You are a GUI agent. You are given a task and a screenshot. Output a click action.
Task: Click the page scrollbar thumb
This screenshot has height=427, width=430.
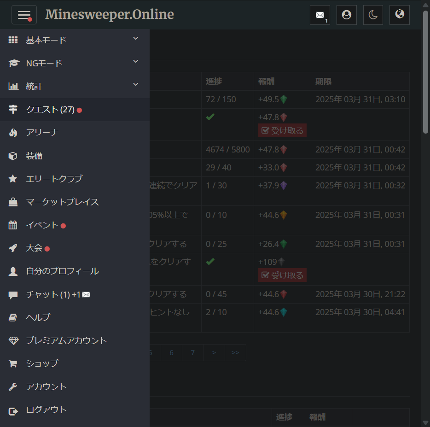click(425, 74)
